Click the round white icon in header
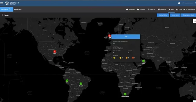196x102 pixels. click(179, 3)
